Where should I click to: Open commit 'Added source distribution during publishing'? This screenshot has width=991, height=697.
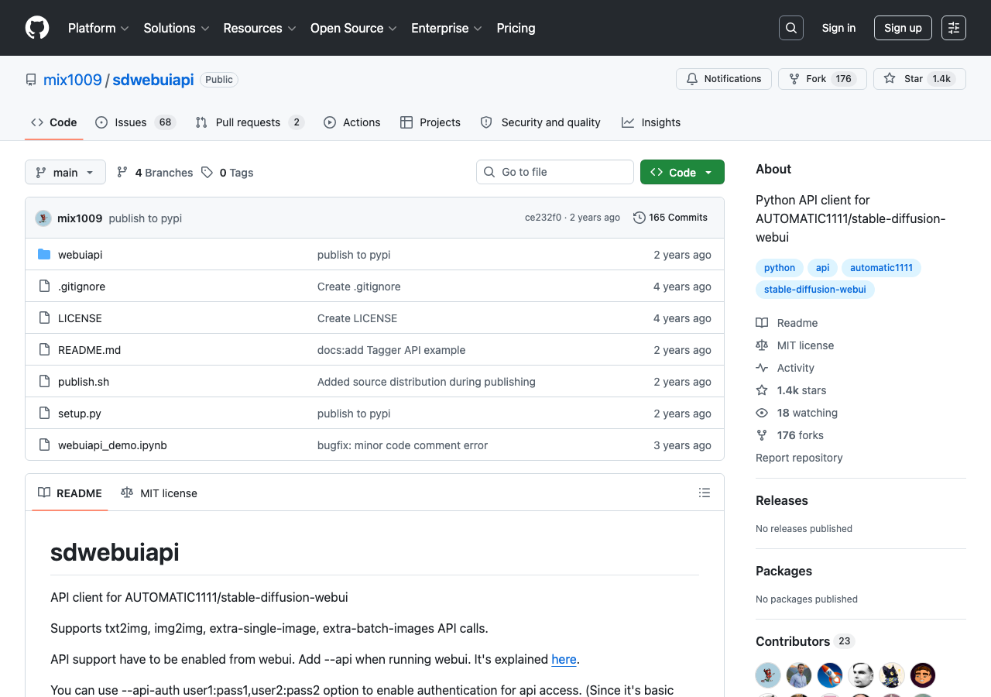tap(427, 382)
